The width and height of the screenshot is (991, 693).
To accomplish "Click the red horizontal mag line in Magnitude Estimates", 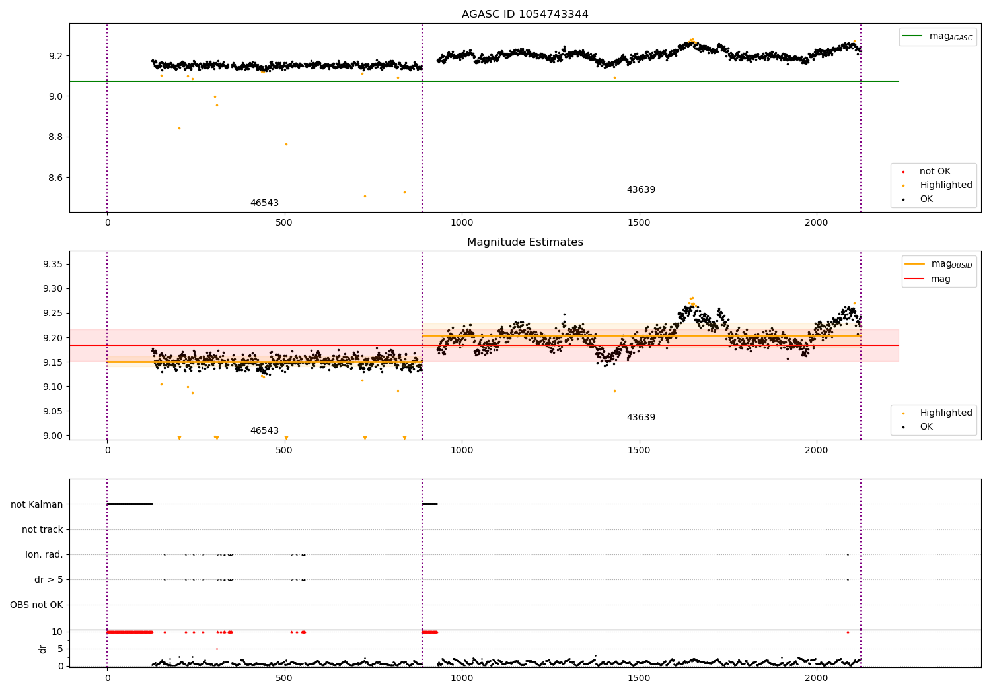I will [484, 345].
